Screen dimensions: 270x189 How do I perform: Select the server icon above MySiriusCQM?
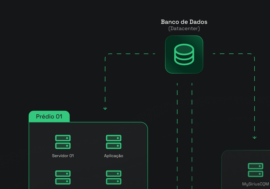(255, 170)
